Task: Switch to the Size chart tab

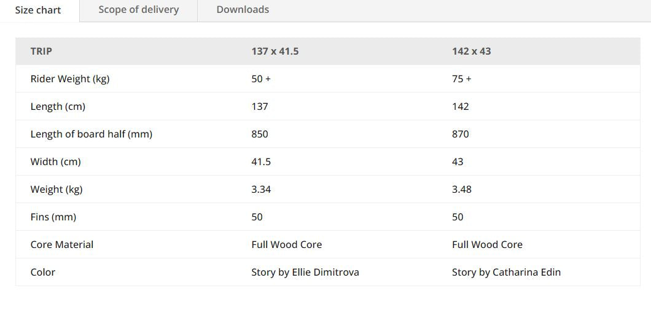Action: pos(38,10)
